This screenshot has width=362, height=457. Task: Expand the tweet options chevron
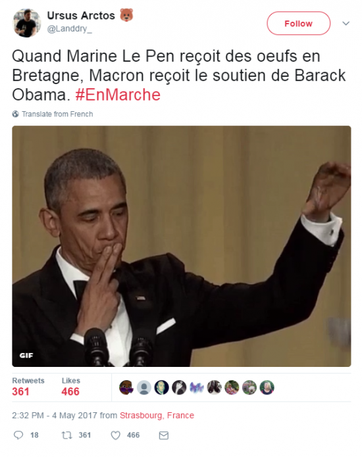(x=346, y=23)
